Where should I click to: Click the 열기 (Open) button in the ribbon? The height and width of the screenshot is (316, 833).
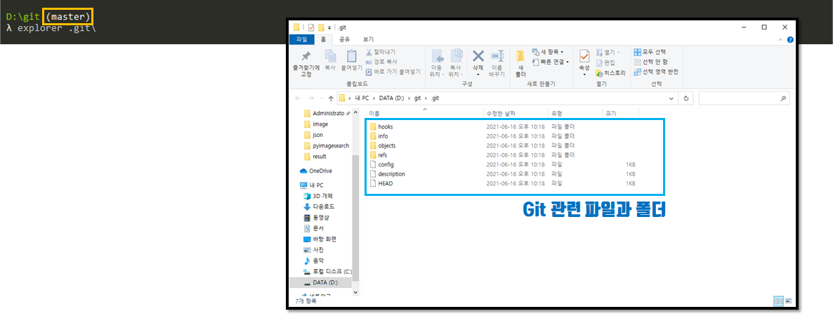608,52
